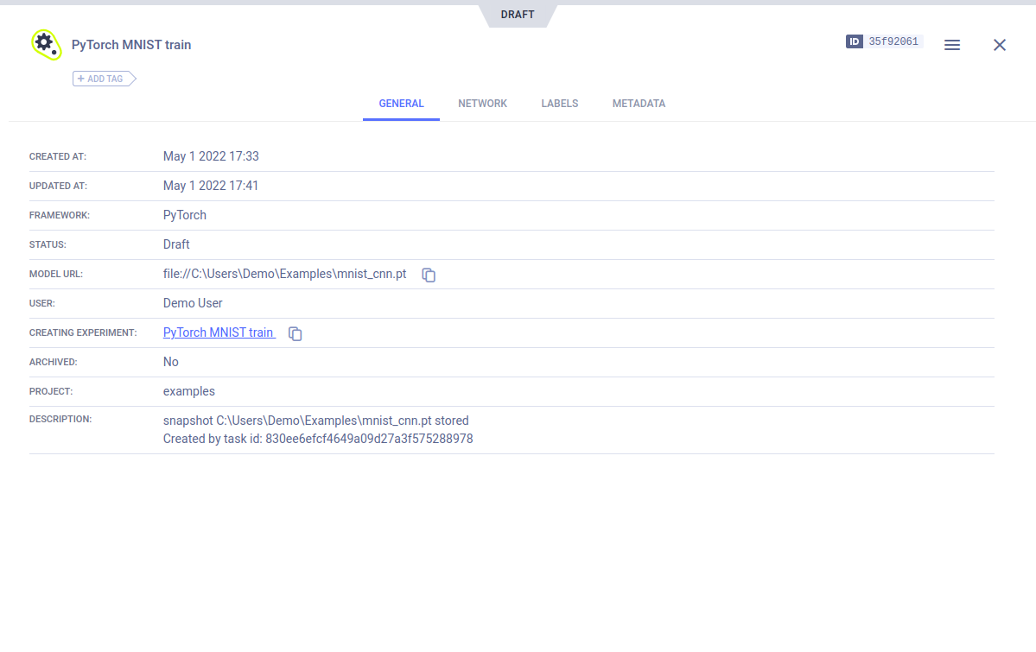Open the Network tab
The height and width of the screenshot is (652, 1036).
482,104
